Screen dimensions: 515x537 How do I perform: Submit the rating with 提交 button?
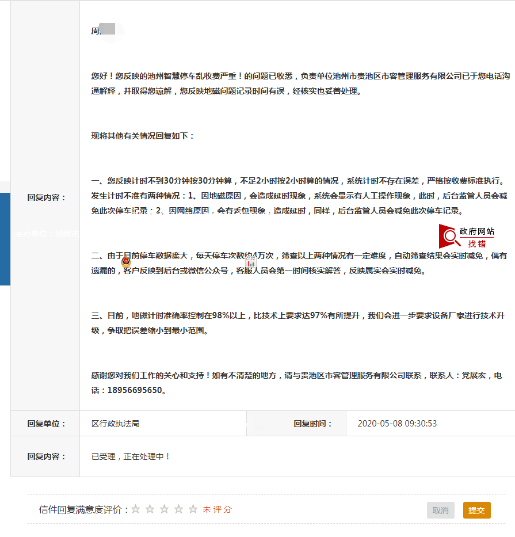point(476,511)
